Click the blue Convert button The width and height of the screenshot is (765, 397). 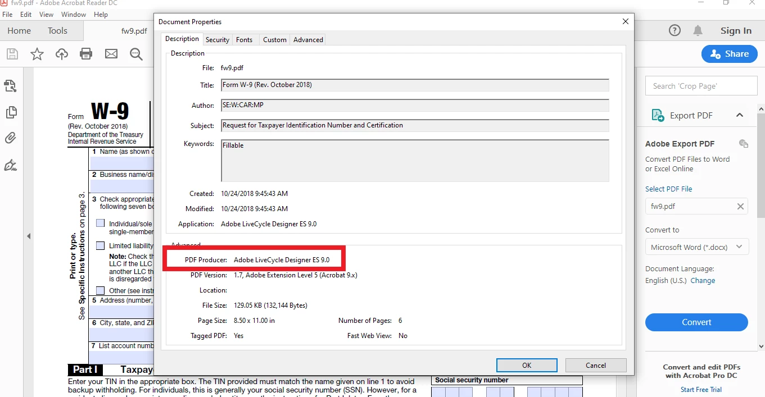point(696,322)
